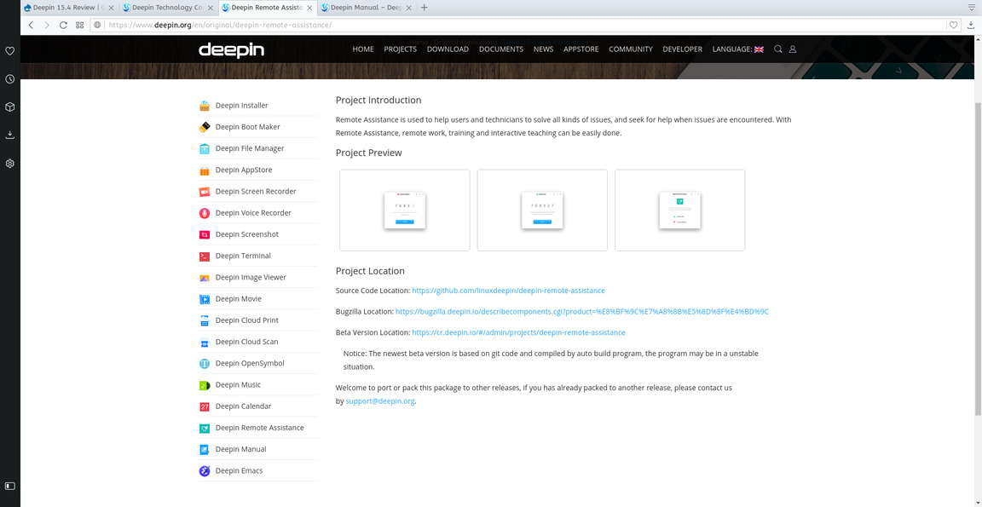Open downloads from the browser sidebar
This screenshot has width=982, height=507.
(x=10, y=135)
